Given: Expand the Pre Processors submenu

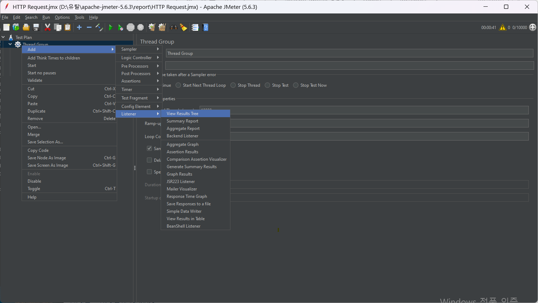Looking at the screenshot, I should point(138,66).
